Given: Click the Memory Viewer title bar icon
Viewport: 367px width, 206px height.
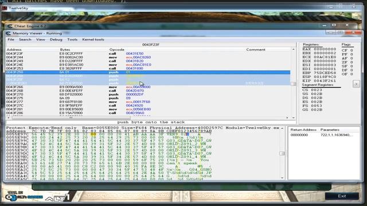Looking at the screenshot, I should click(x=8, y=33).
